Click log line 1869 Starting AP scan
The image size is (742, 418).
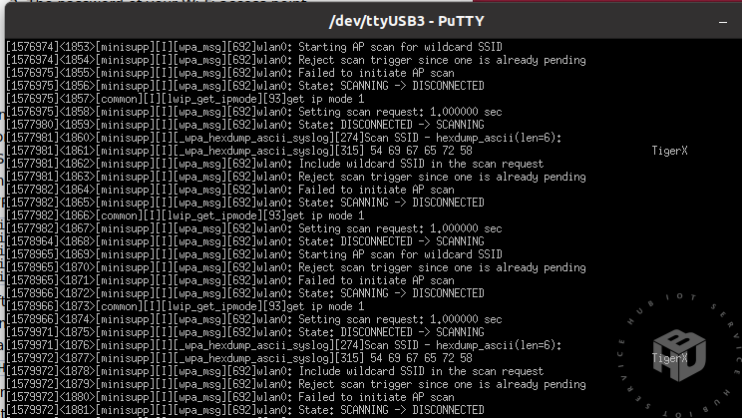253,254
